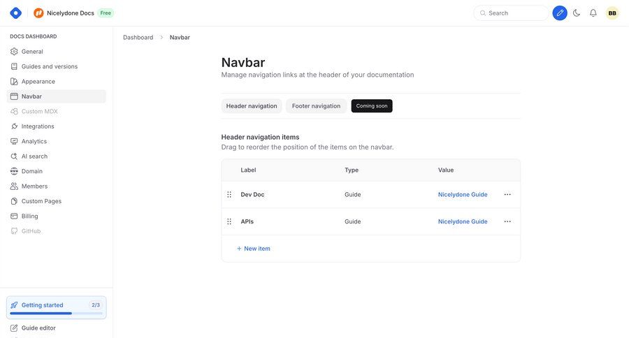This screenshot has width=629, height=338.
Task: Click drag handle for Dev Doc row
Action: [x=229, y=194]
